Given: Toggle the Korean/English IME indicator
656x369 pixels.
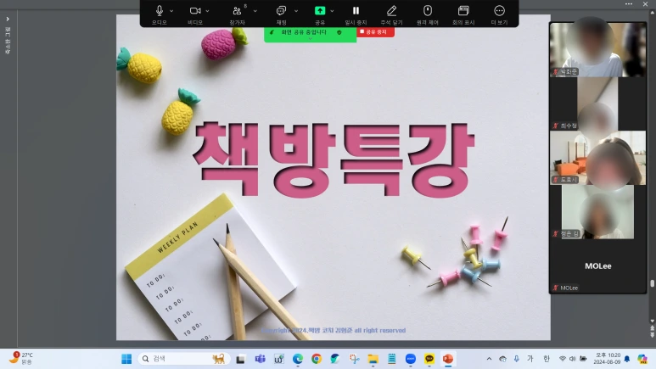Looking at the screenshot, I should [546, 359].
